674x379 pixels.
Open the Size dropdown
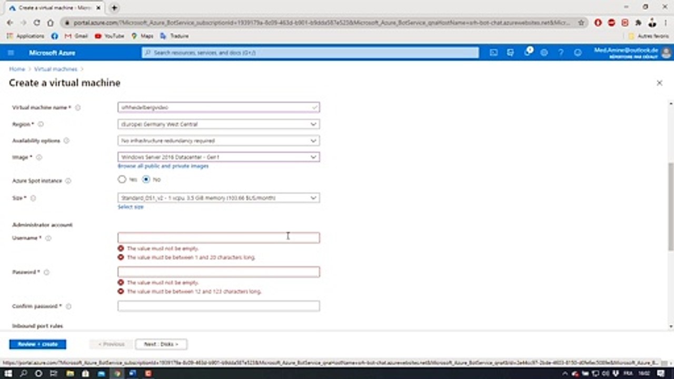[x=219, y=198]
